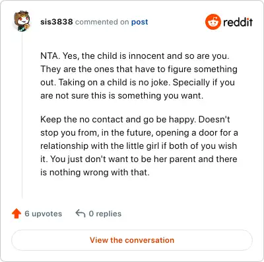Click the "6 upvotes" count label
This screenshot has height=262, width=264.
tap(43, 214)
